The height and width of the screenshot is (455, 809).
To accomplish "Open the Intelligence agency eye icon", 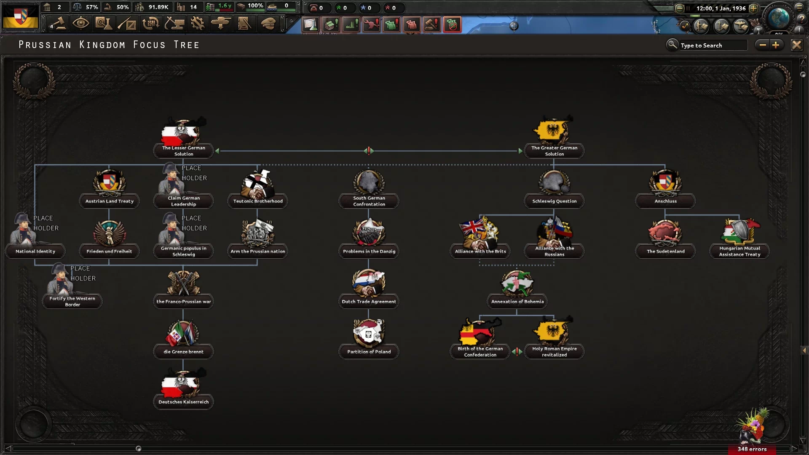I will point(80,24).
